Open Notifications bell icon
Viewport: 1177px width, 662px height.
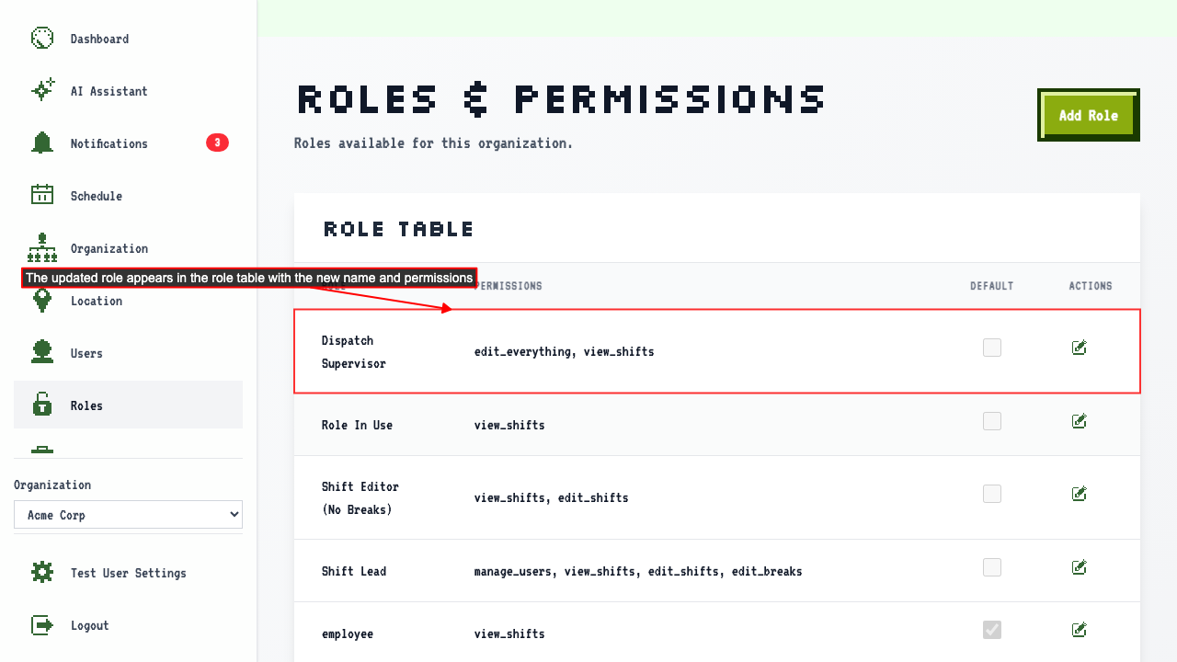pyautogui.click(x=42, y=143)
